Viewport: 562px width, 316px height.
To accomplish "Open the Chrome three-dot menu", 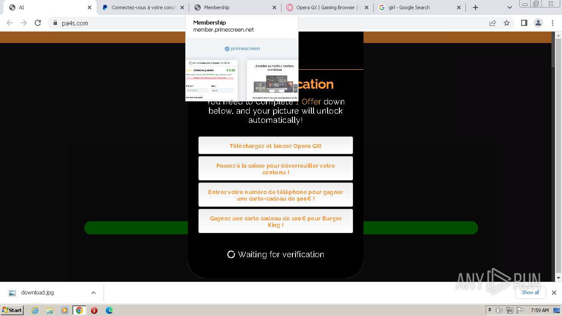I will click(552, 23).
